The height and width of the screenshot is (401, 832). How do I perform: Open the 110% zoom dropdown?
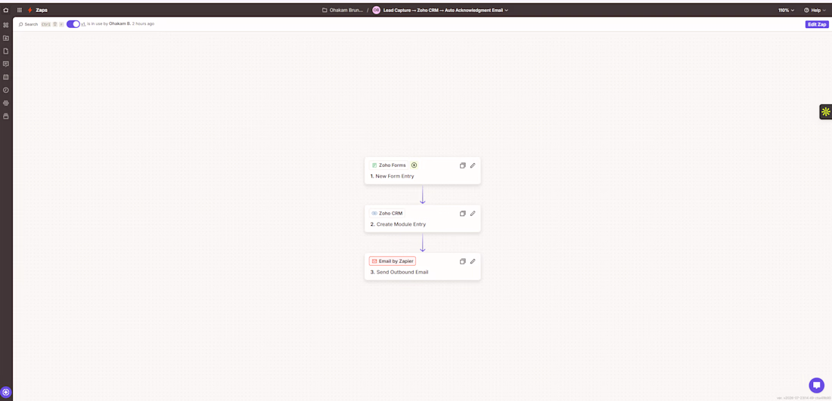[x=787, y=10]
